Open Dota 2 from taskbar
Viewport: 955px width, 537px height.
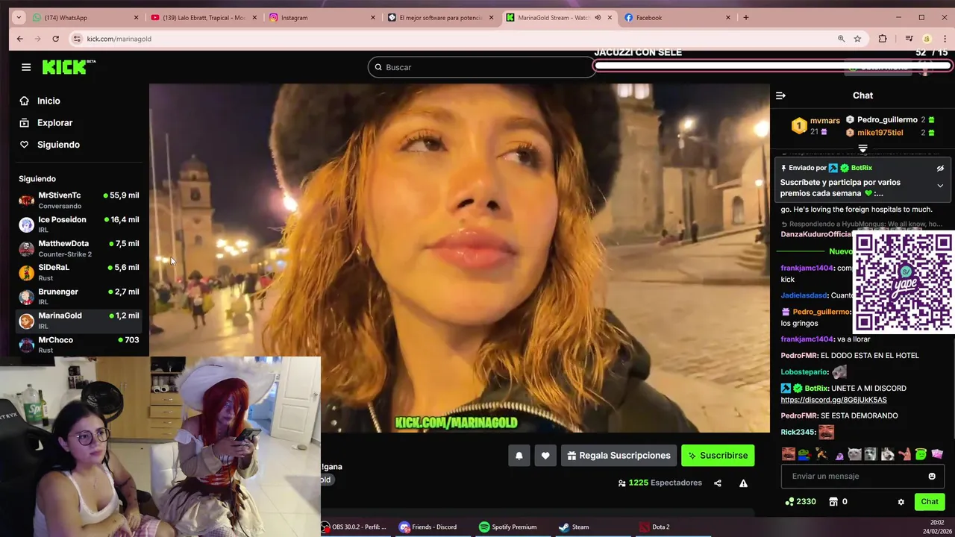[654, 527]
